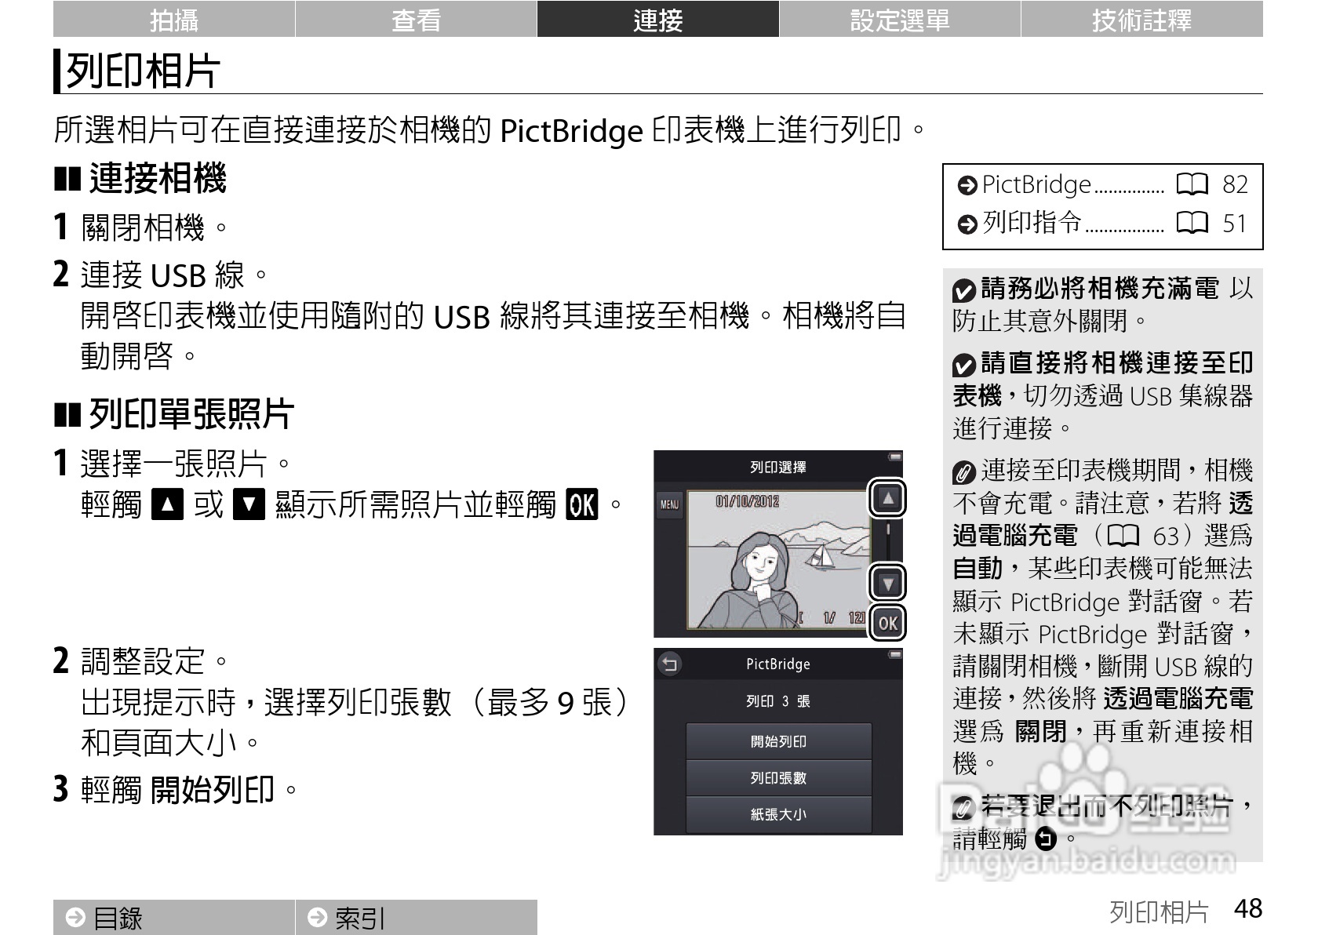This screenshot has width=1318, height=935.
Task: Tap the OK icon on the 列印選擇 screen
Action: click(x=888, y=624)
